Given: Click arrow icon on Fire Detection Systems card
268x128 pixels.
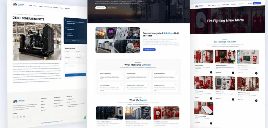Looking at the screenshot, I should [256, 73].
